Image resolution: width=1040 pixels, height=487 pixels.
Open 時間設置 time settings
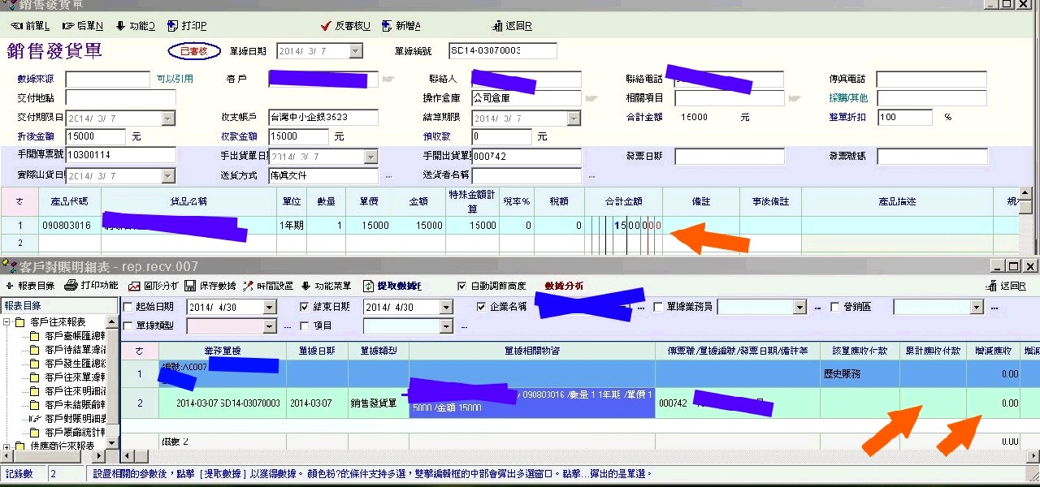click(248, 286)
